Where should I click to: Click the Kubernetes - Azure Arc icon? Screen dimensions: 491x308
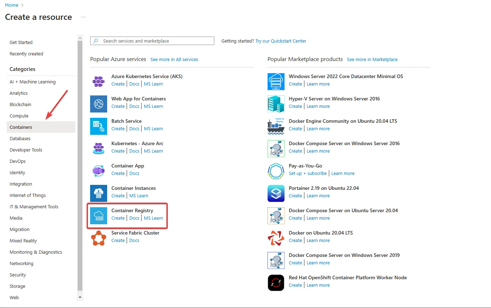click(x=99, y=149)
